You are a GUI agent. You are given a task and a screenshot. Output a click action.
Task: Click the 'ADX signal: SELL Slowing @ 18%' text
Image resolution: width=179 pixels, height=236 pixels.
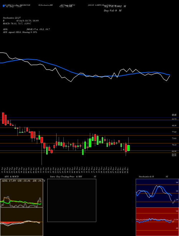click(x=20, y=32)
